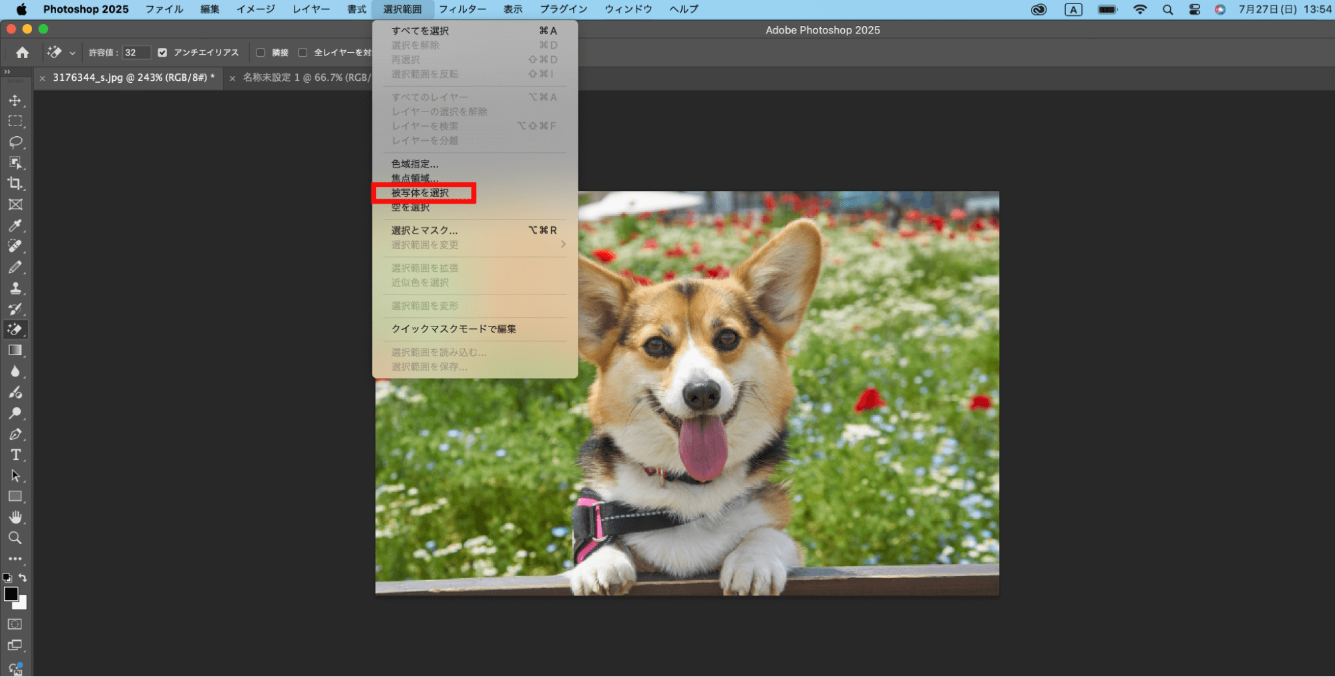Choose すべてを選択 from the menu
This screenshot has height=677, width=1335.
coord(474,31)
